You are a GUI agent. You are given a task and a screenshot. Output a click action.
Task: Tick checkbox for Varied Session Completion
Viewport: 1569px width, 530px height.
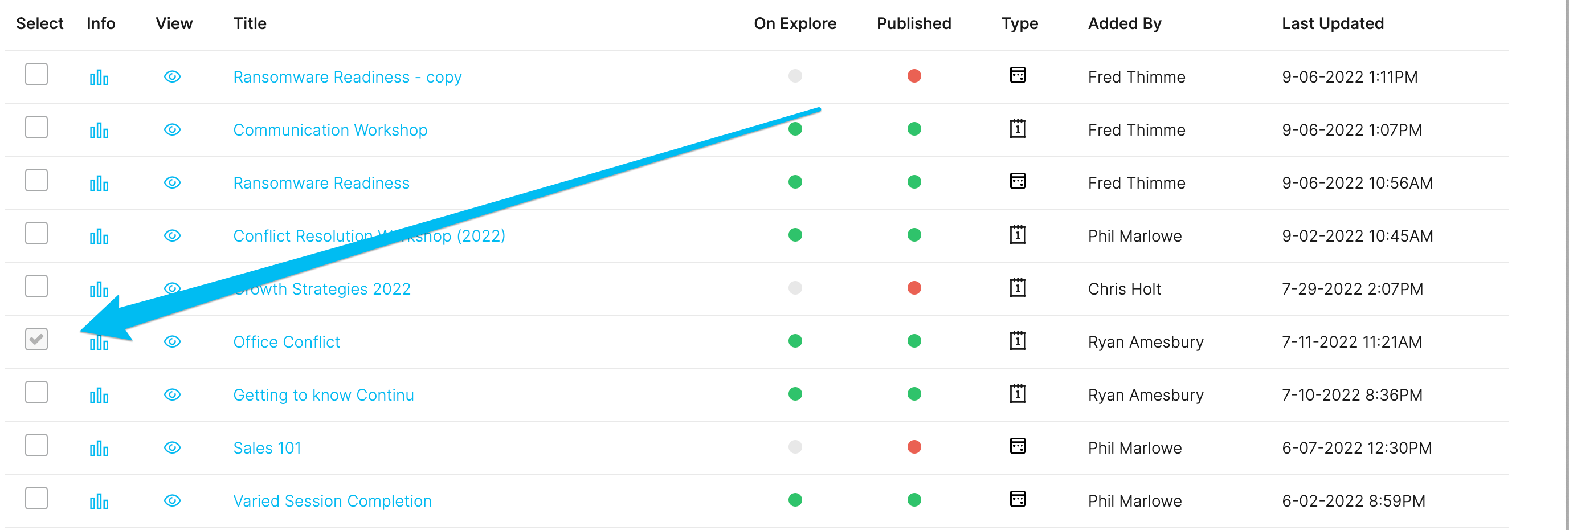[x=36, y=498]
